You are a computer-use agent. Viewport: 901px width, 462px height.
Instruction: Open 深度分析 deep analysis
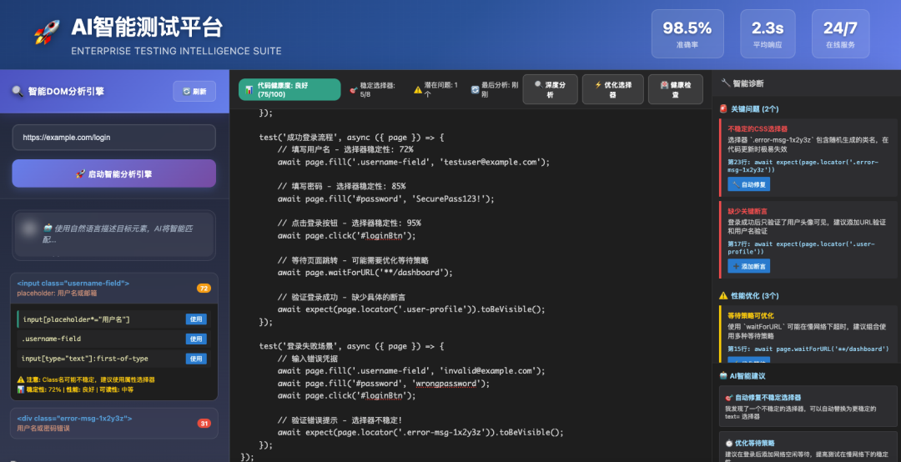click(550, 89)
